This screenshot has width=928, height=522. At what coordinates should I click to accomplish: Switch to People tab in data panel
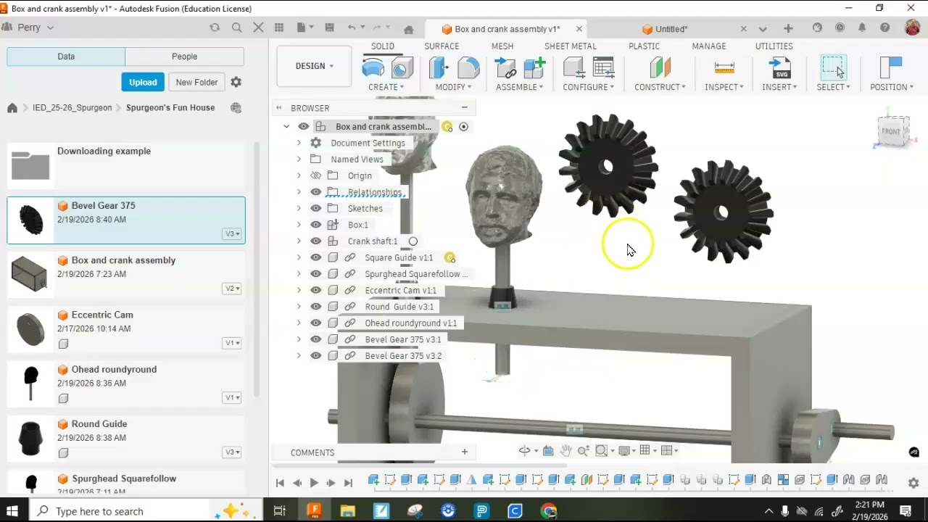(x=184, y=57)
